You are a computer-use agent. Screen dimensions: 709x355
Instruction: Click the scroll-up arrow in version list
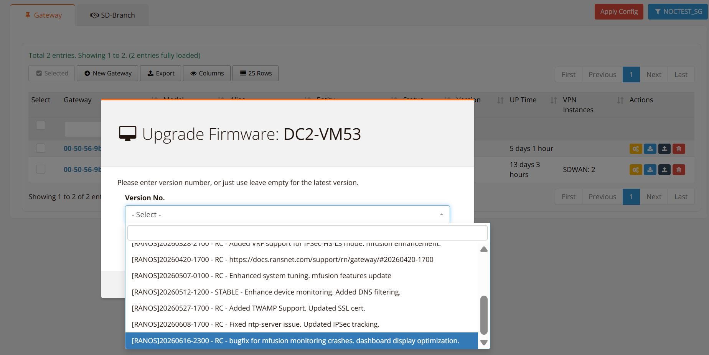coord(484,249)
